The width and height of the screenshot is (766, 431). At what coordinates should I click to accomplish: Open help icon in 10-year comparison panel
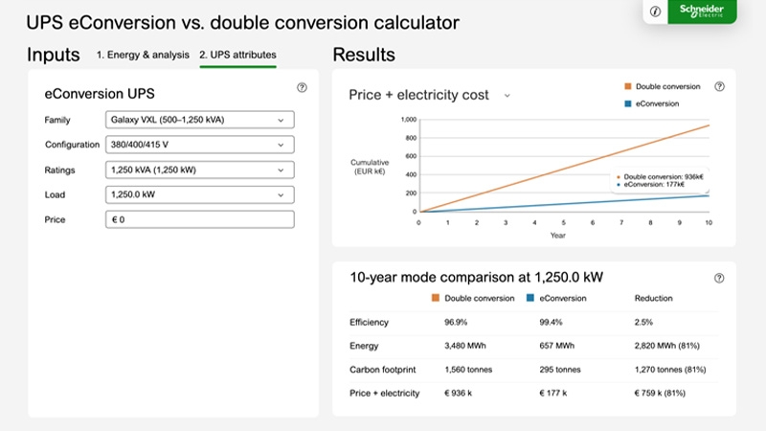pos(719,278)
